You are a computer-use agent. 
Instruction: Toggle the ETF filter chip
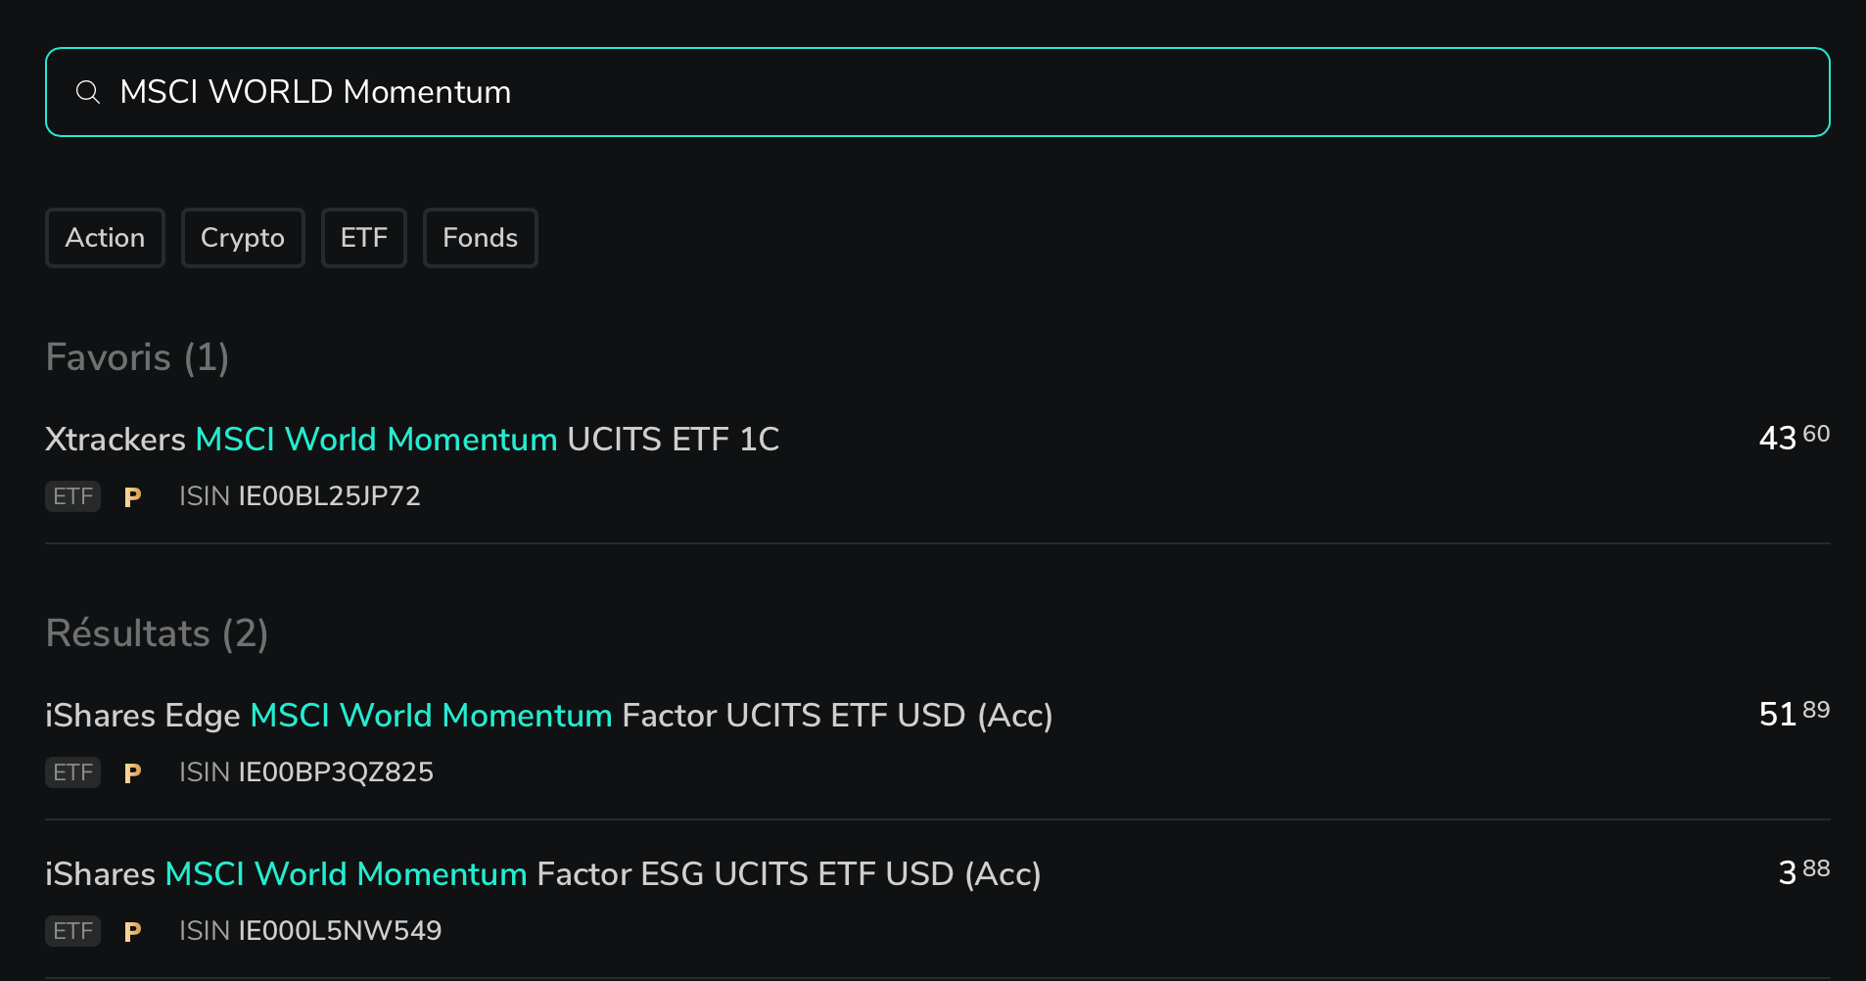pyautogui.click(x=364, y=238)
